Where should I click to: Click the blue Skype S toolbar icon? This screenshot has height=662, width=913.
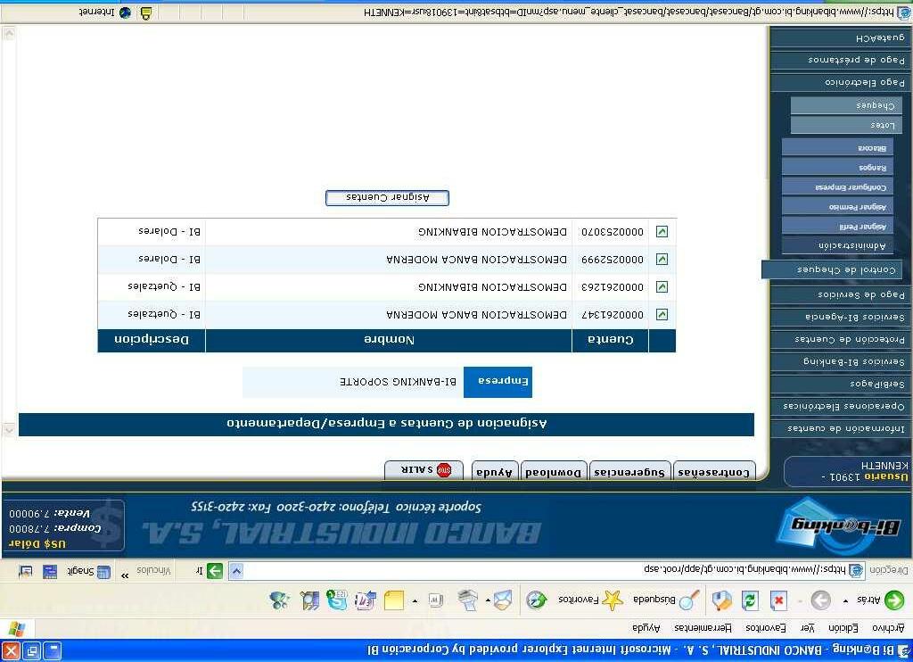point(336,600)
